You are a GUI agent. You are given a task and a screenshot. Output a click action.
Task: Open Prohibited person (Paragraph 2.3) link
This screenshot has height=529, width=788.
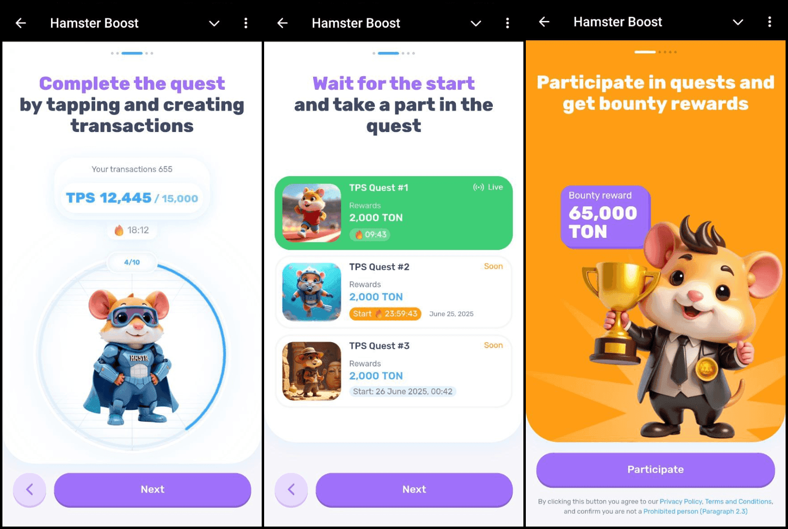(695, 511)
